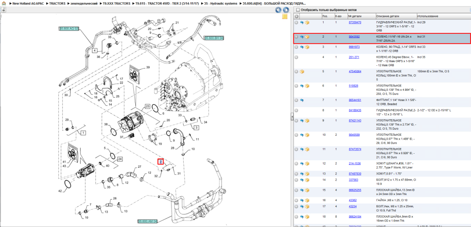Click the previous diagram blue arrow

(278, 10)
